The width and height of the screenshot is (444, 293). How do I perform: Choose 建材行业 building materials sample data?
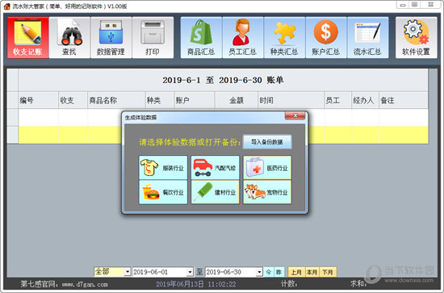coord(216,192)
